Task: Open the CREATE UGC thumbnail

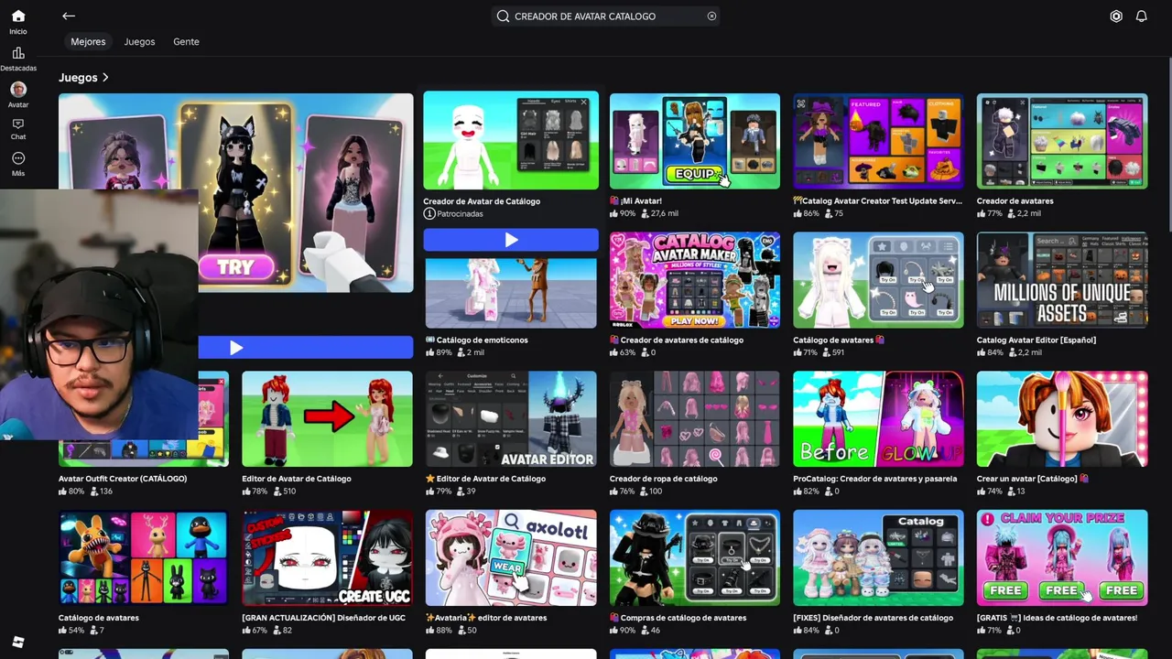Action: click(x=327, y=557)
